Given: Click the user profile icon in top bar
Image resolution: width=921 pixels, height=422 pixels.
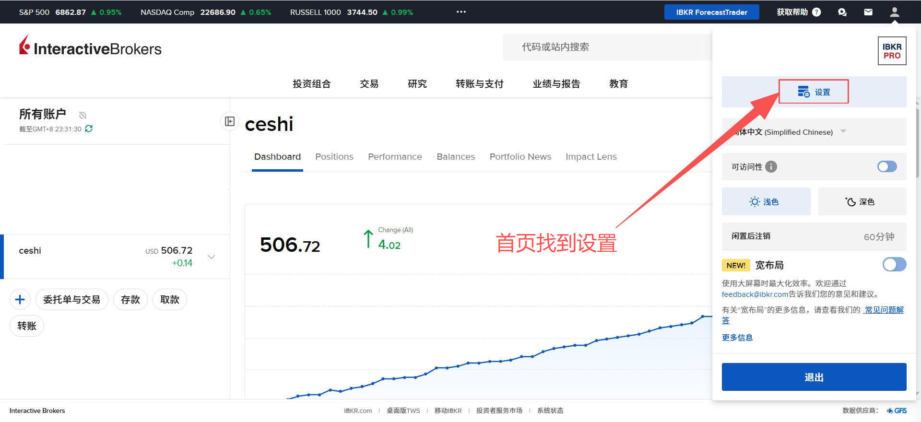Looking at the screenshot, I should click(x=894, y=12).
